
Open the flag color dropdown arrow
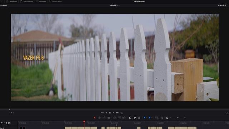147,118
